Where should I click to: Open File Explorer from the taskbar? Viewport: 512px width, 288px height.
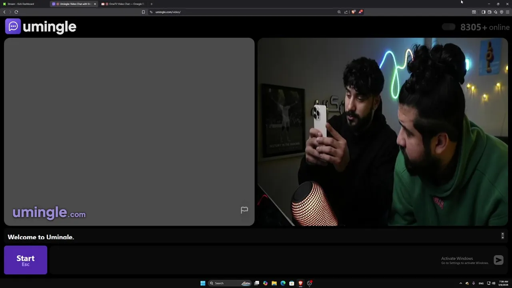[x=274, y=283]
